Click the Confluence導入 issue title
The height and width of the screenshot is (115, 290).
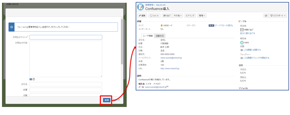point(157,9)
